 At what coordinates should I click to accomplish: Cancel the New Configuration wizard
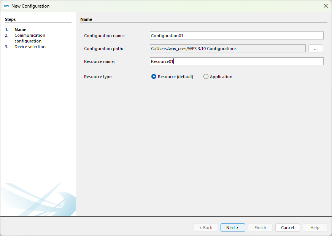tap(288, 227)
